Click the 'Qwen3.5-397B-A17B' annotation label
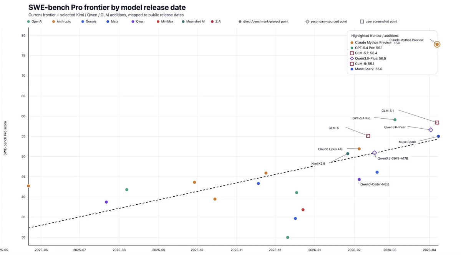 [393, 158]
